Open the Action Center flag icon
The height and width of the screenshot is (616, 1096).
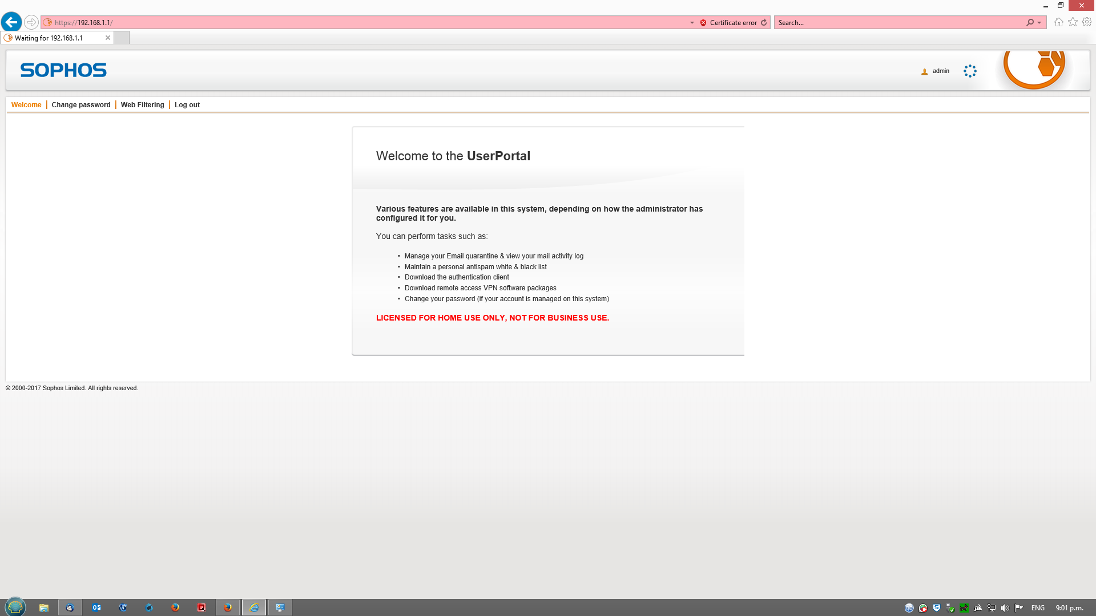(x=1019, y=608)
